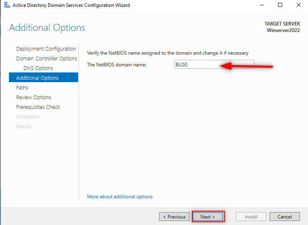Image resolution: width=308 pixels, height=225 pixels.
Task: Select the Additional Options step
Action: tap(37, 78)
